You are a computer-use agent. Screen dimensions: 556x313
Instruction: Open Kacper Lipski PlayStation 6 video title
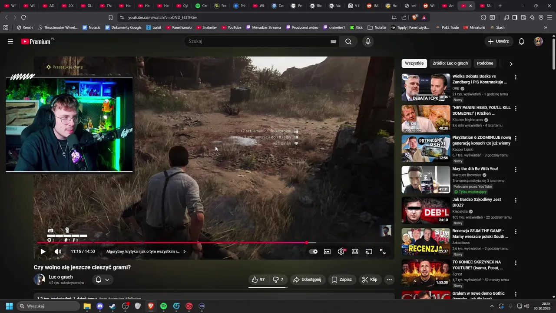click(481, 140)
